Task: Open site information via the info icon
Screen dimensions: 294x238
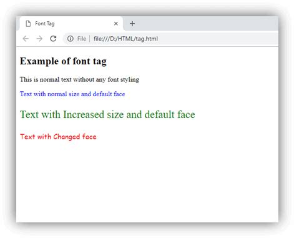Action: click(71, 39)
